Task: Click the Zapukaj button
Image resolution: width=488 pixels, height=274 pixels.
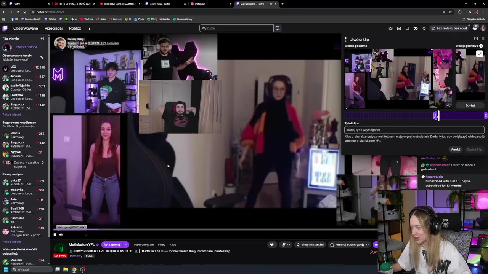Action: coord(112,245)
